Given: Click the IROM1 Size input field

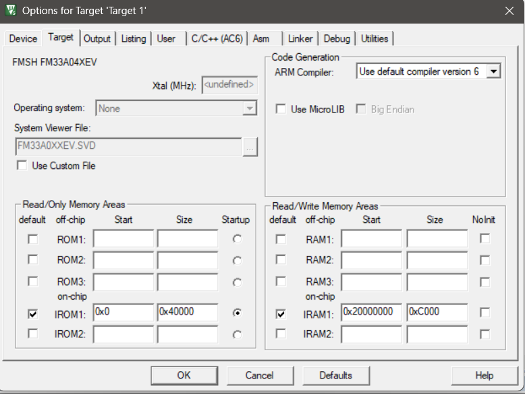Looking at the screenshot, I should coord(187,313).
